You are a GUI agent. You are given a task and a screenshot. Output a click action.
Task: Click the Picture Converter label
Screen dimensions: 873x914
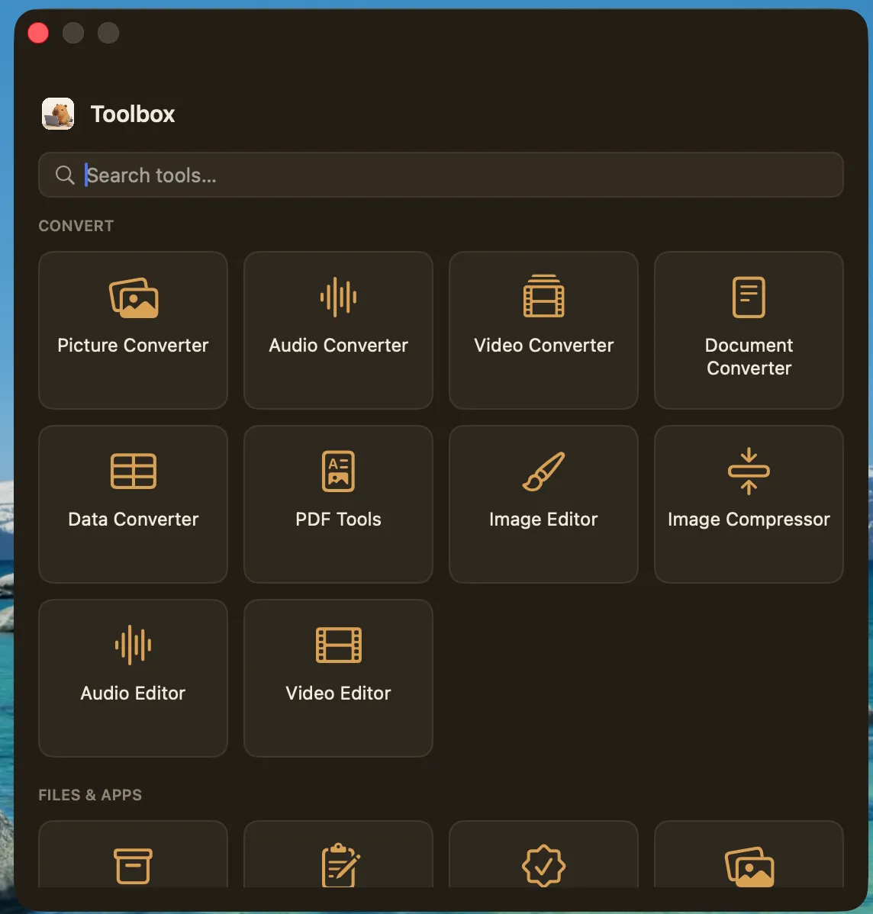coord(133,345)
